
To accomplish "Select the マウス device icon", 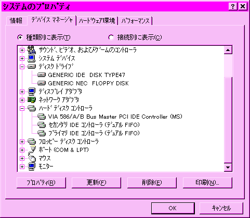I will (x=32, y=158).
